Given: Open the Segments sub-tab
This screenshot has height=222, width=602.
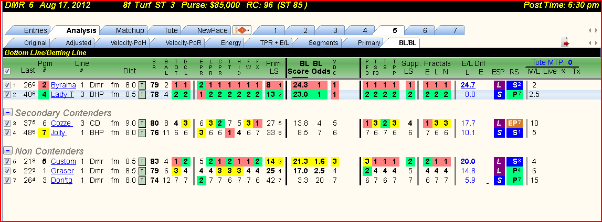Looking at the screenshot, I should pos(323,43).
